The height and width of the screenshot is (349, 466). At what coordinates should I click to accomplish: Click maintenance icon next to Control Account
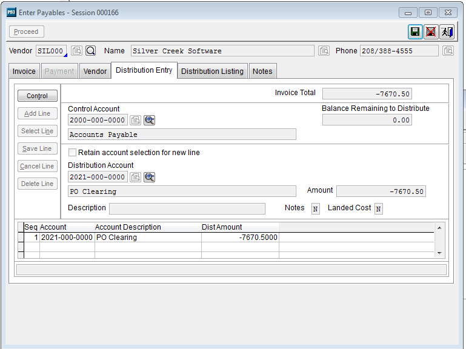pyautogui.click(x=136, y=120)
